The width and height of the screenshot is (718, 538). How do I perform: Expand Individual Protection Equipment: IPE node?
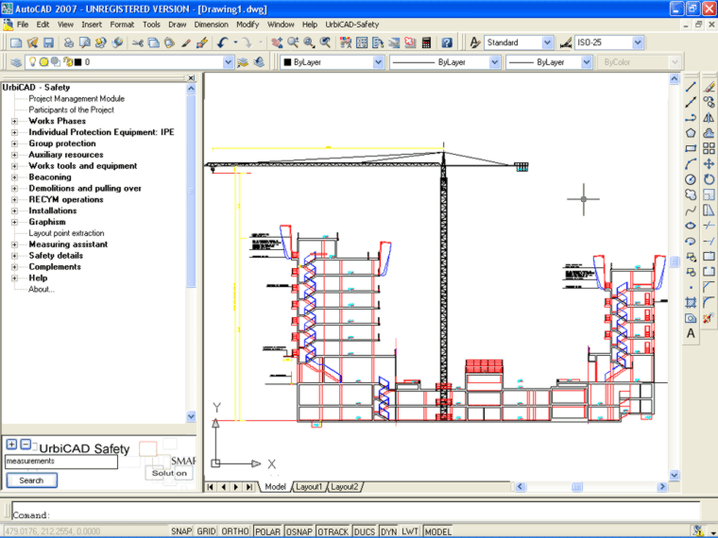(x=15, y=132)
